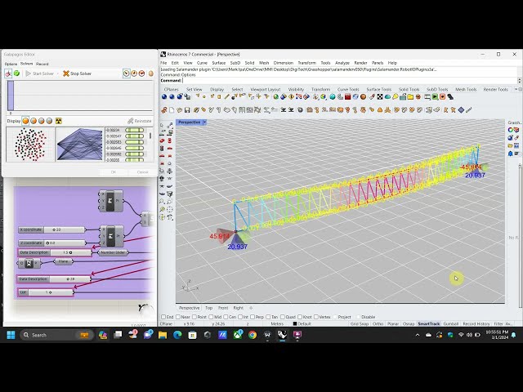Click the teal sphere icon in Render toolbar
This screenshot has width=523, height=392.
pyautogui.click(x=333, y=97)
